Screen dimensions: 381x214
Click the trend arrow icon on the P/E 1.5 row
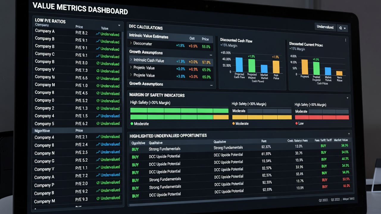coord(98,116)
